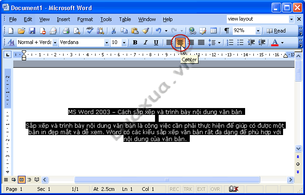The image size is (305, 195).
Task: Save the document with floppy icon
Action: [32, 31]
